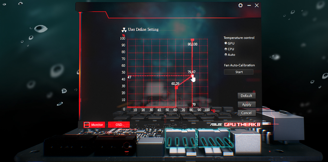Start the Fan Auto-Calibration
Image resolution: width=328 pixels, height=162 pixels.
[239, 72]
